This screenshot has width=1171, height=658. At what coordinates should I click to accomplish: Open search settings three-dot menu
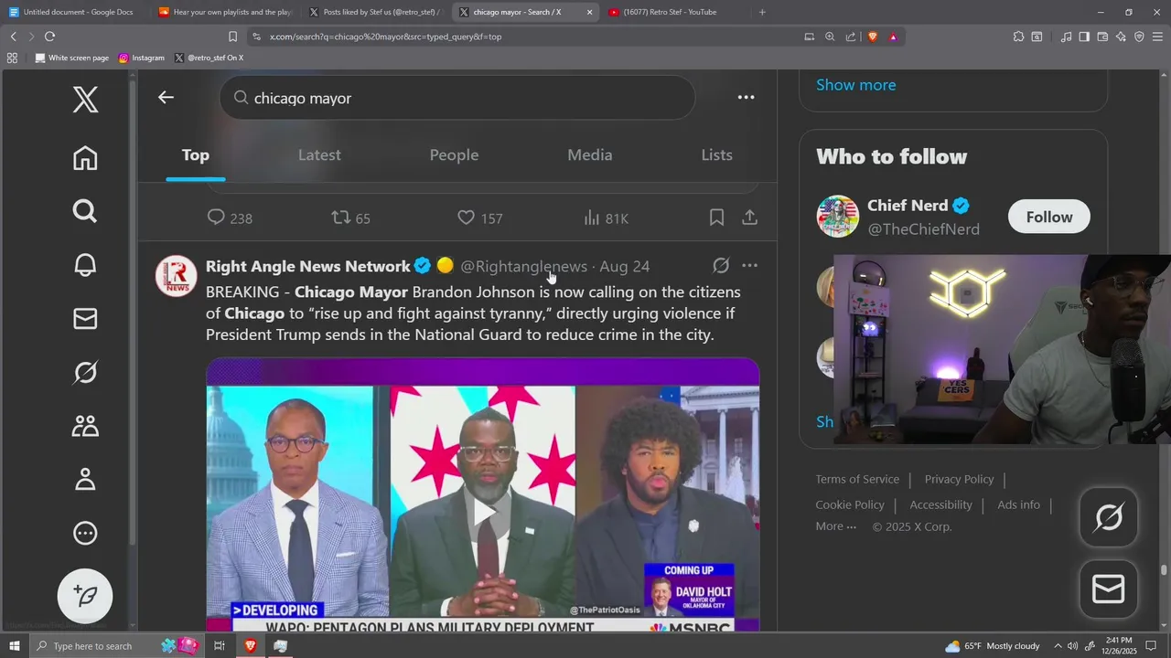[747, 97]
